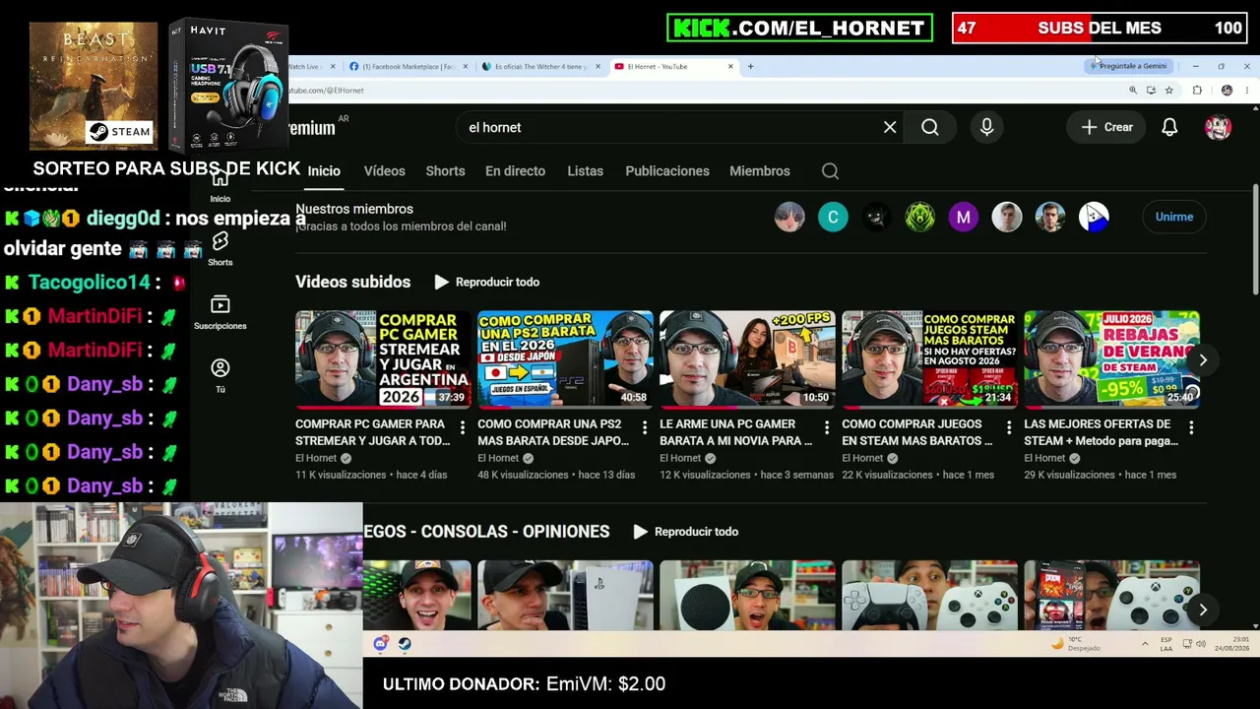Click the browser profile icon in the toolbar

pyautogui.click(x=1227, y=91)
